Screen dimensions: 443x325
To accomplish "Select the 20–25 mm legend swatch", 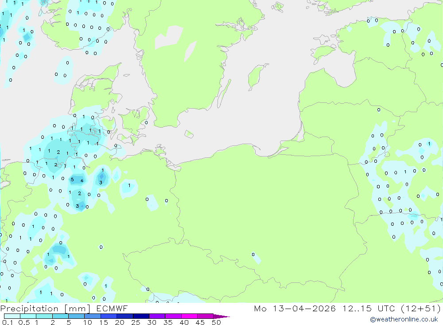I will (x=124, y=316).
